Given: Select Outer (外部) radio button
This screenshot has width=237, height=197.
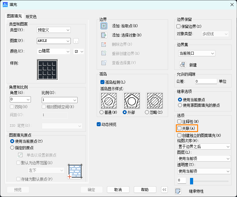Looking at the screenshot, I should pos(125,112).
